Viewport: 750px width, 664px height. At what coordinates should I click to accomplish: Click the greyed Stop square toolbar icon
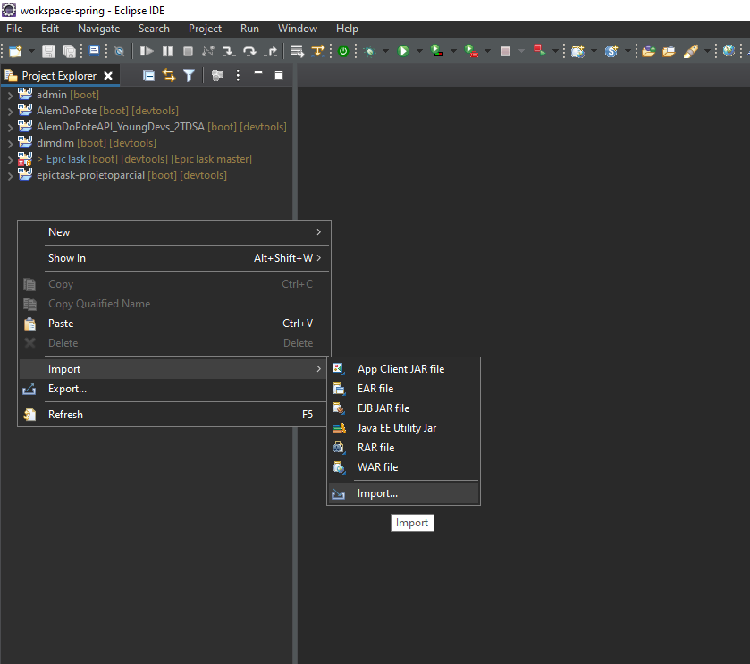point(505,51)
